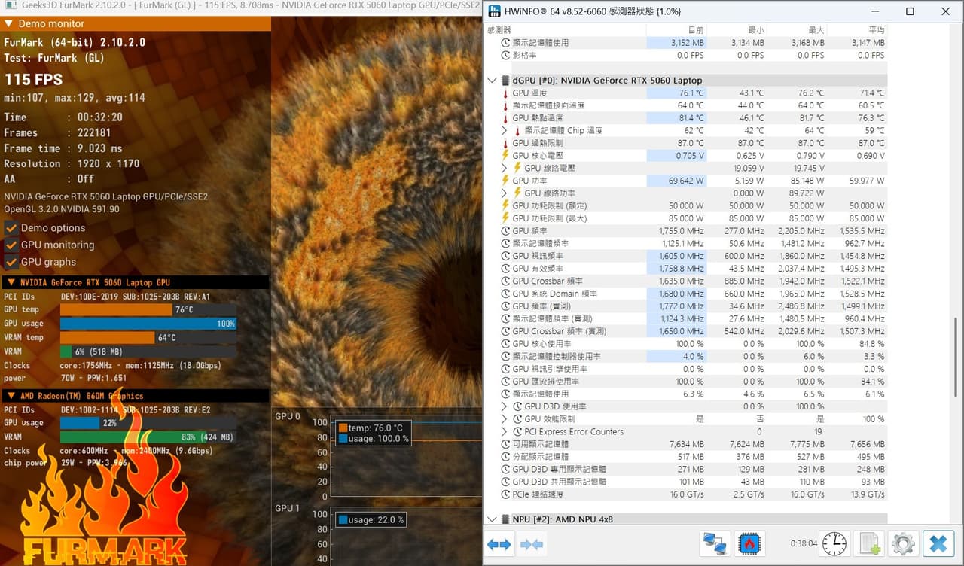Click the circle icon on 影格率 row
964x566 pixels.
[506, 56]
